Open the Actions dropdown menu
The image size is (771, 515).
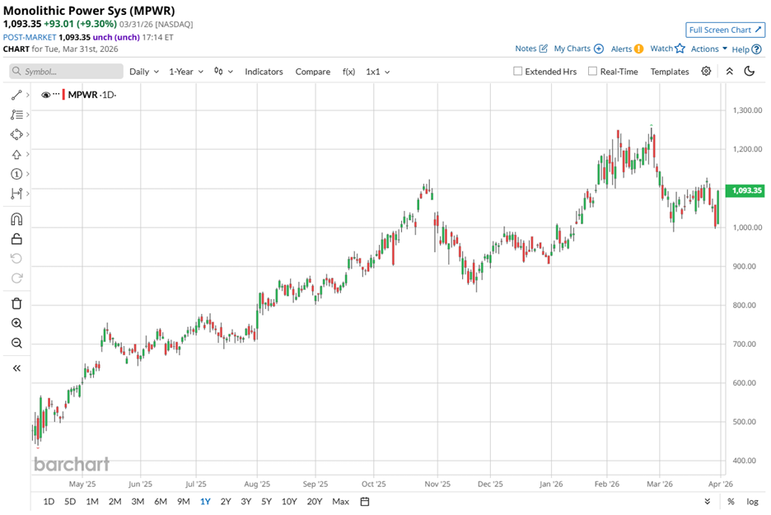(708, 49)
